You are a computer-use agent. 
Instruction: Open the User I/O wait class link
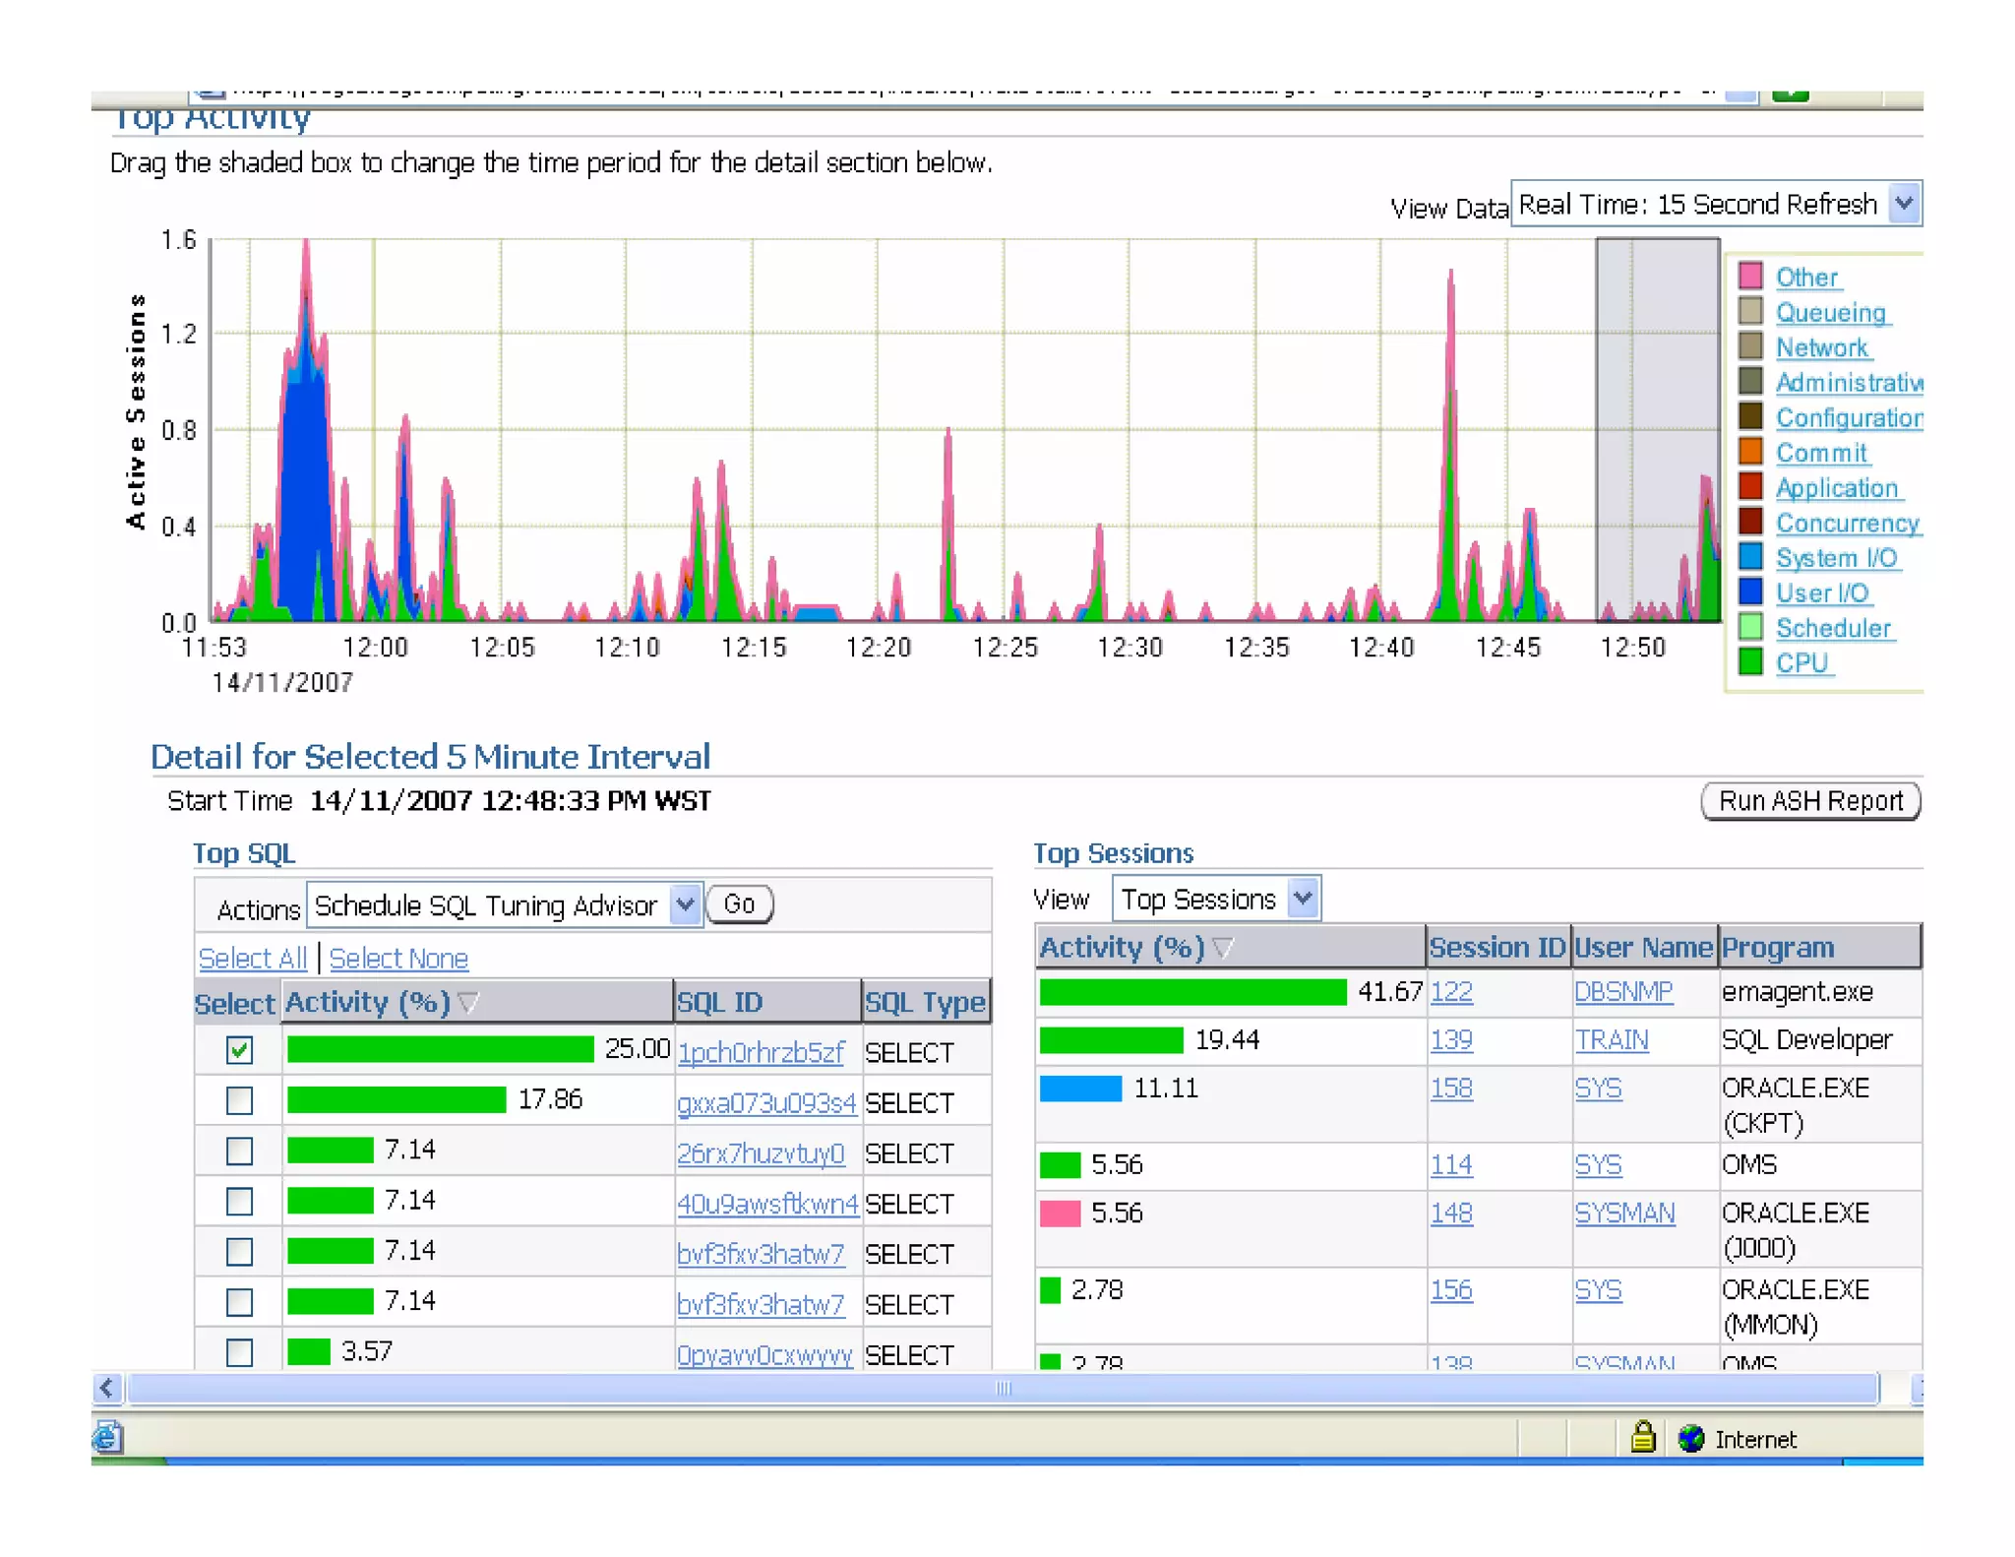coord(1822,593)
